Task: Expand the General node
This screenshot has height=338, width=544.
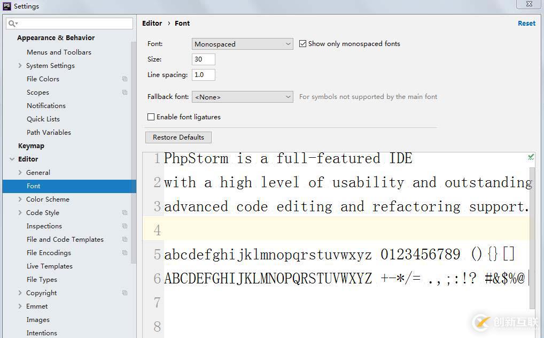Action: pos(20,173)
